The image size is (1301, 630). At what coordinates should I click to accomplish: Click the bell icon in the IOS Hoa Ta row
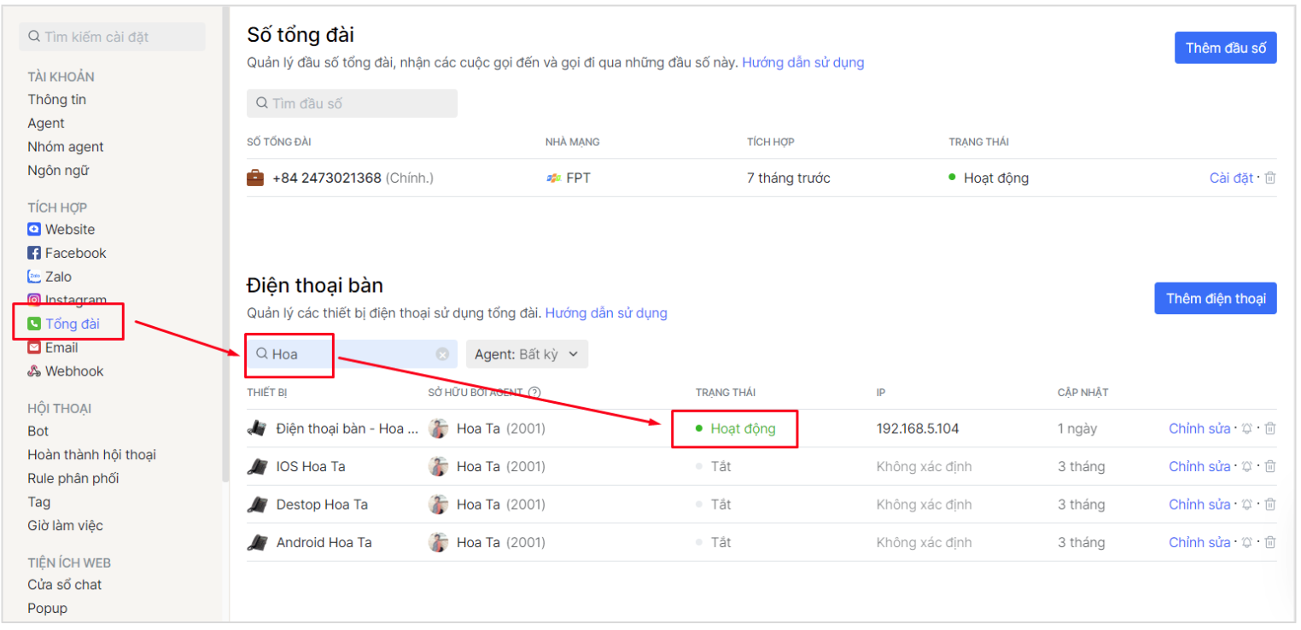pyautogui.click(x=1247, y=467)
